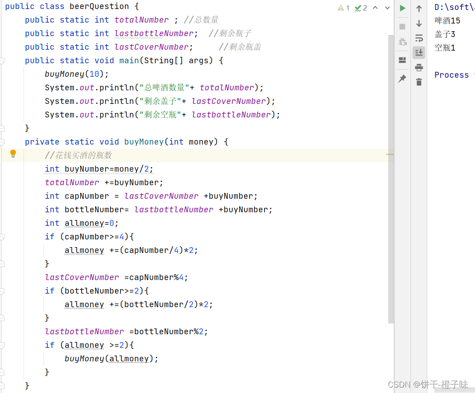
Task: Stop the running process
Action: (x=402, y=26)
